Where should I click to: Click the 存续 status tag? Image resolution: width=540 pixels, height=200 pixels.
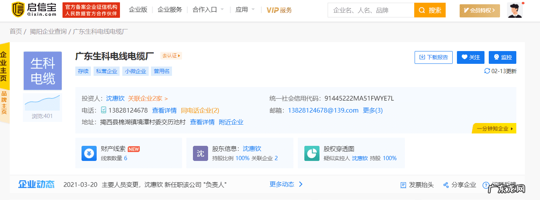83,71
